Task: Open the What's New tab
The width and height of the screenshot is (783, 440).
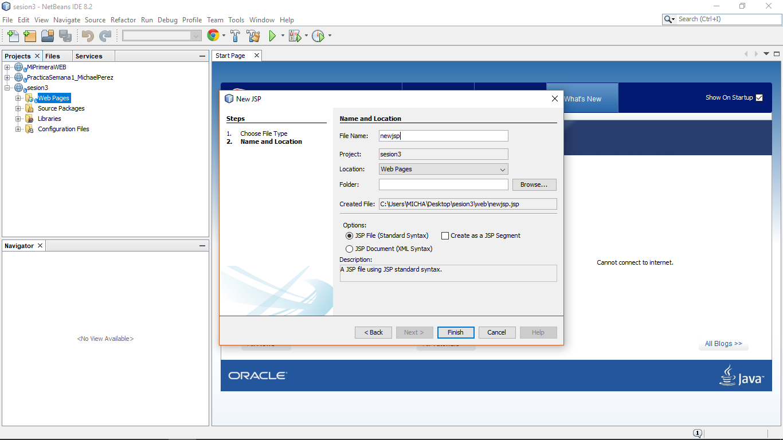Action: (x=582, y=99)
